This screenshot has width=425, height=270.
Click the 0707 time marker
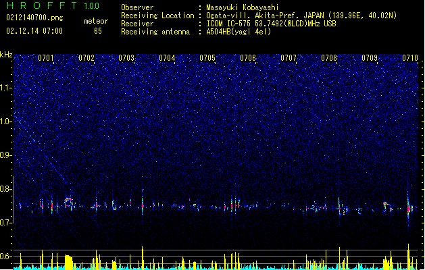(x=289, y=58)
